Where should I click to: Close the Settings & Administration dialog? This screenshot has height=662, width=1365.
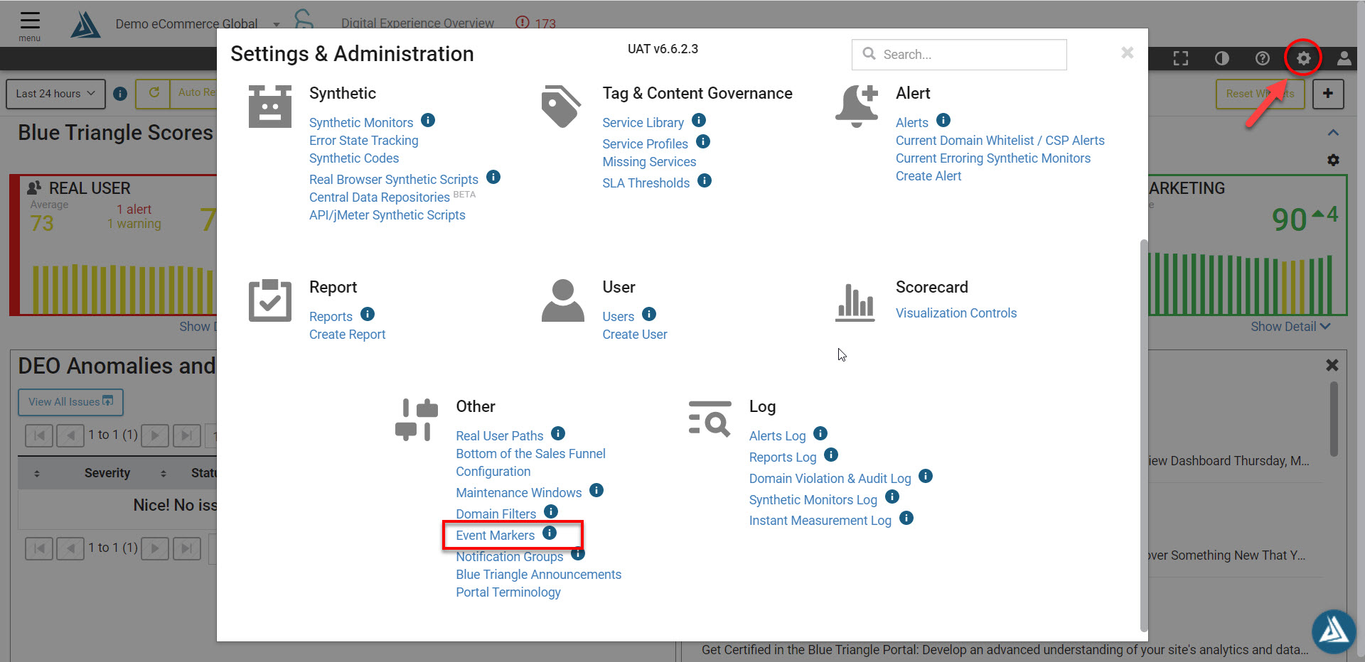1127,53
